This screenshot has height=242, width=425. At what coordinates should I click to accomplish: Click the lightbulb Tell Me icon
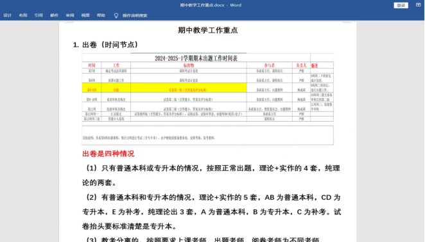point(116,15)
